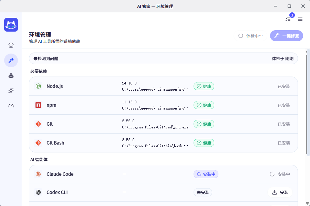Click the npm version 11.13.0
Screen dimensions: 310x206
[129, 102]
